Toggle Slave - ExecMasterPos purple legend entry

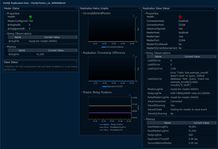[111, 130]
